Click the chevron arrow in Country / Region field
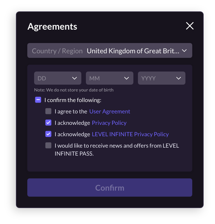This screenshot has width=215, height=224. (x=184, y=50)
